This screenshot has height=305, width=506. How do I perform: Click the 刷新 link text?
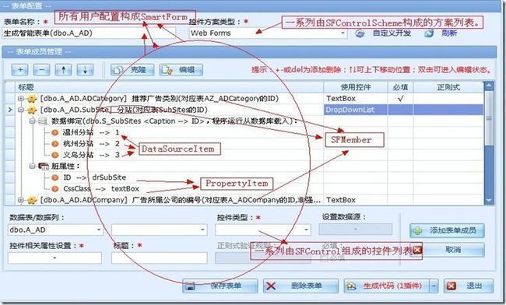[449, 33]
